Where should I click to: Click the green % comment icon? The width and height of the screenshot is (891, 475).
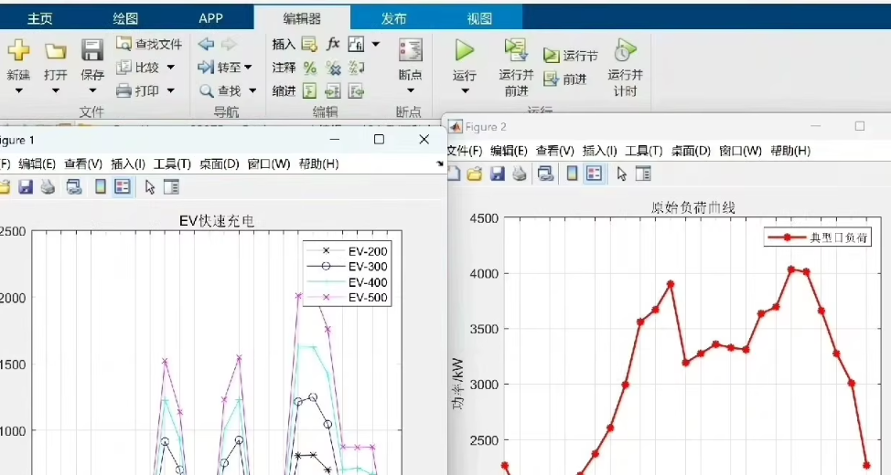tap(309, 68)
